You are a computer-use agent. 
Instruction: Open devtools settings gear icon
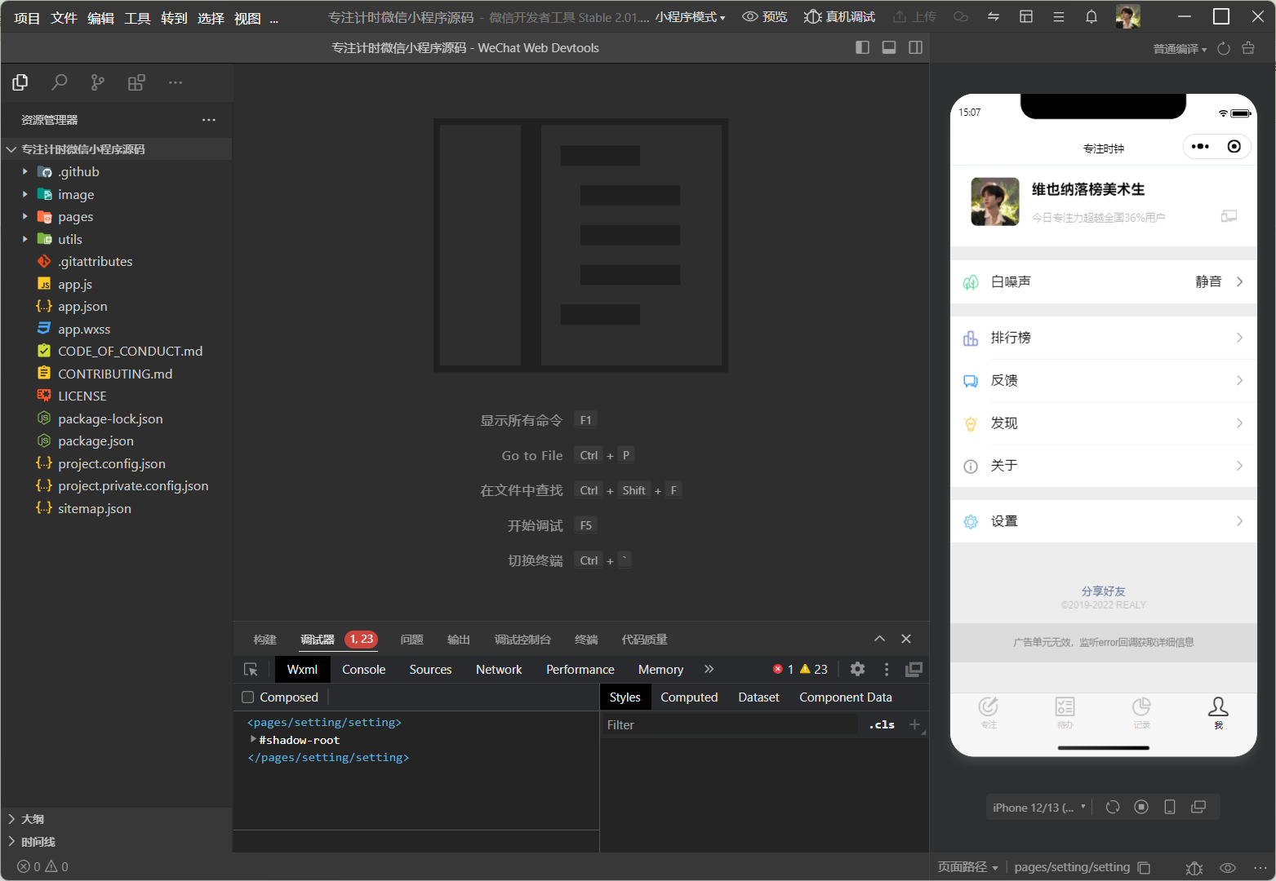click(857, 670)
